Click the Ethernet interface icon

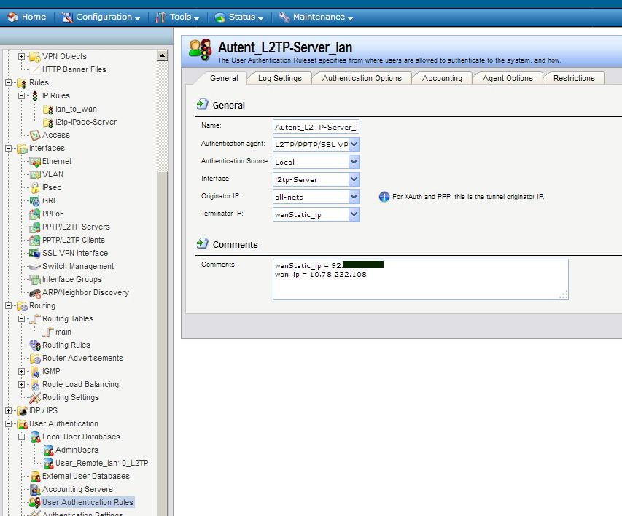pyautogui.click(x=35, y=161)
